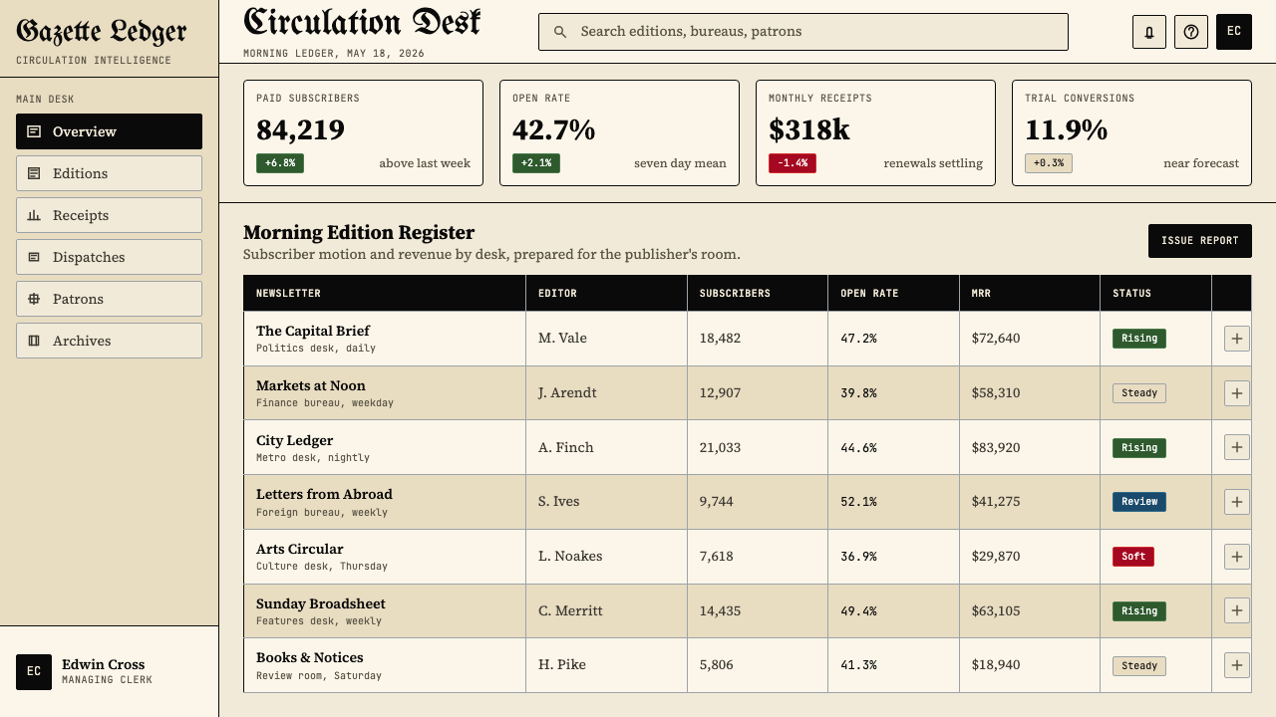The height and width of the screenshot is (717, 1276).
Task: Click the Rising badge for The Capital Brief
Action: coord(1139,339)
